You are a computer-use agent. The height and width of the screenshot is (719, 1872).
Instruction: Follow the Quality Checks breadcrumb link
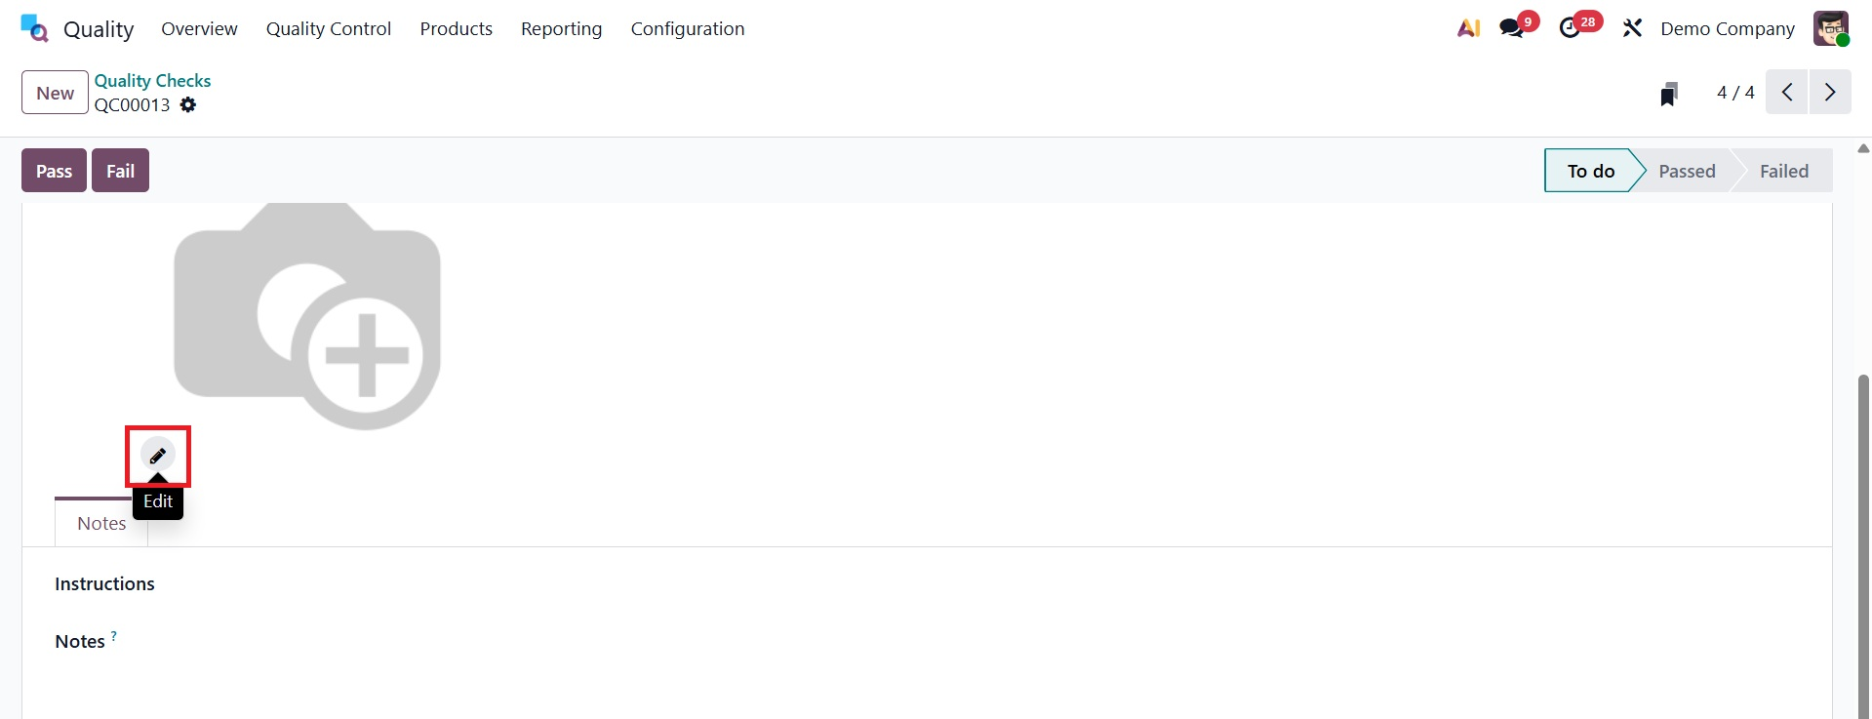click(152, 81)
